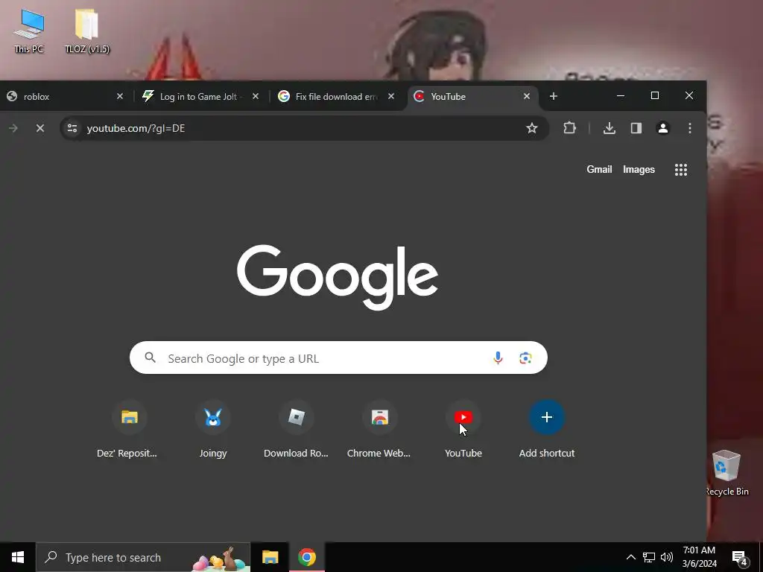
Task: Select the Recycle Bin desktop icon
Action: [x=727, y=473]
